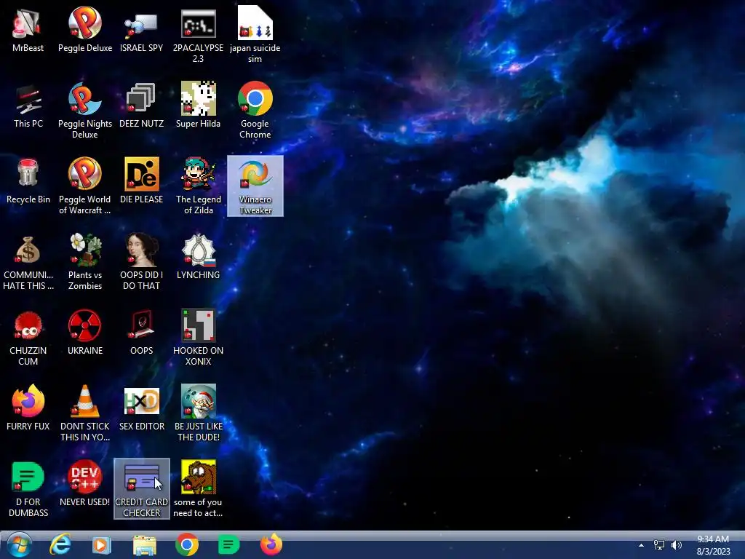Select the OOPS alien laptop icon

coord(141,332)
